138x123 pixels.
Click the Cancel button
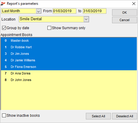tap(125, 20)
